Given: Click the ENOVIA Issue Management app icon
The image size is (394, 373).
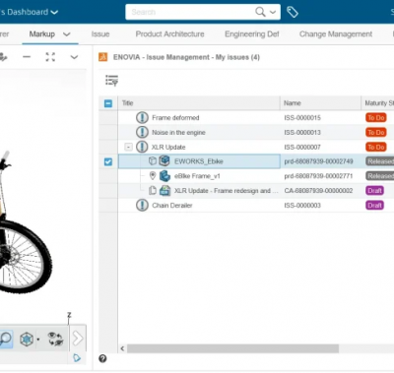Looking at the screenshot, I should tap(103, 57).
